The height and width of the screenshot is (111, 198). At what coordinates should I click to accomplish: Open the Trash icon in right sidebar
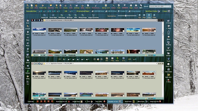168,60
